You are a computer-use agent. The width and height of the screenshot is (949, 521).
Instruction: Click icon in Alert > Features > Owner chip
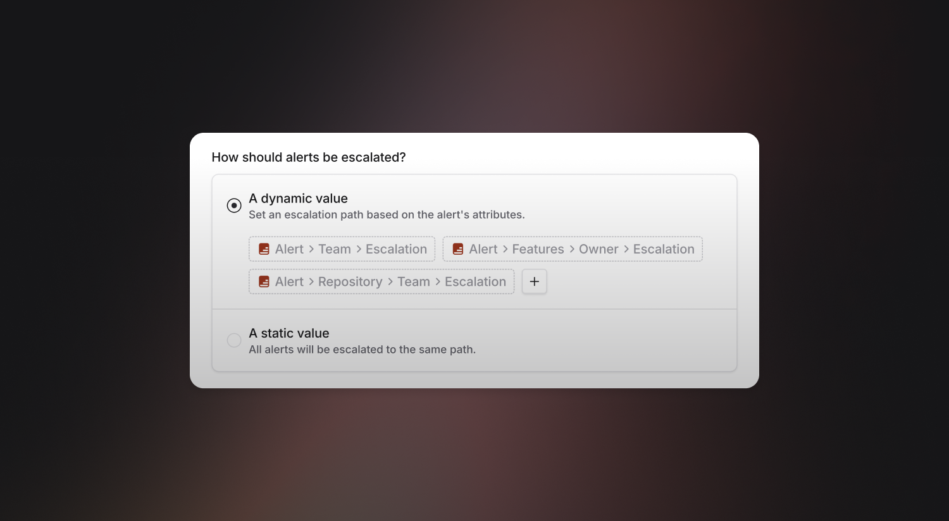(x=458, y=249)
